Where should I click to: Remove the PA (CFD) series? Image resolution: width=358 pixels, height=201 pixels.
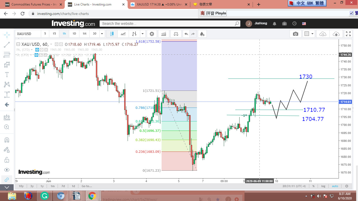click(46, 50)
